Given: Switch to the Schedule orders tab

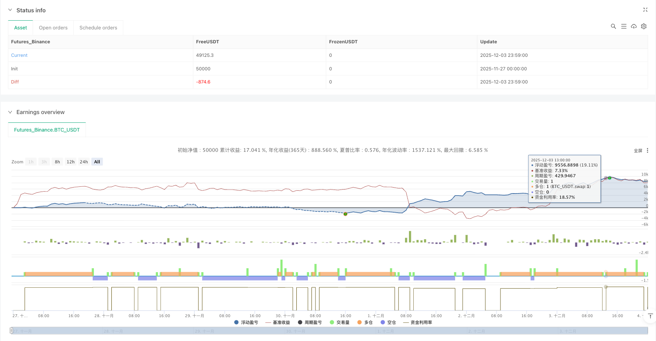Looking at the screenshot, I should pyautogui.click(x=98, y=28).
